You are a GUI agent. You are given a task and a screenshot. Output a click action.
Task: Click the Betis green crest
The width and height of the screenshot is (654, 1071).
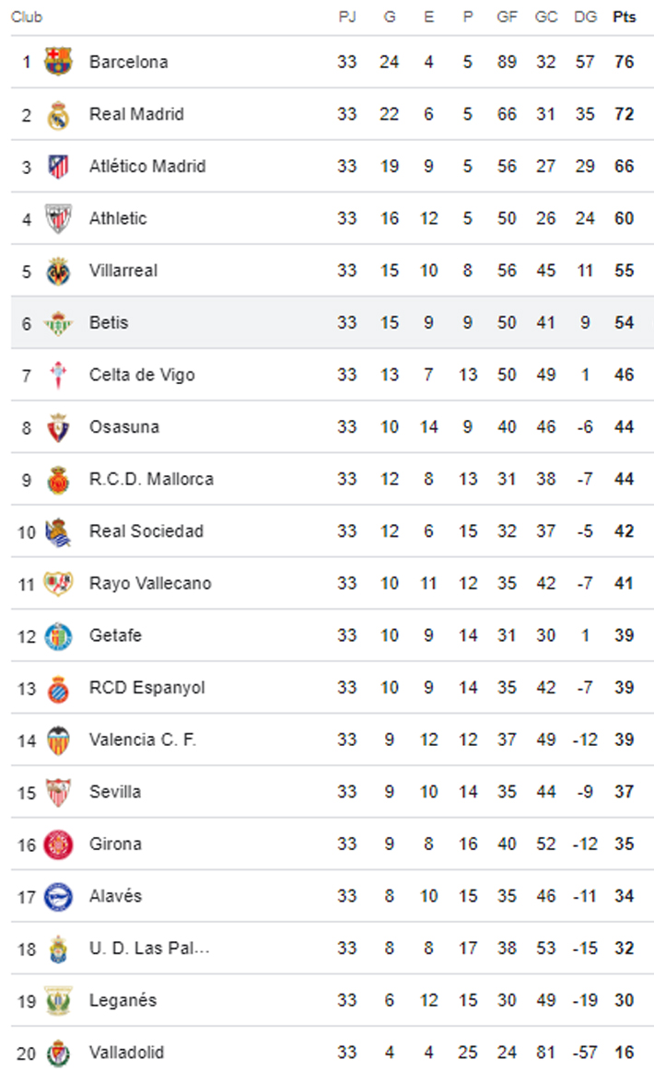(58, 323)
